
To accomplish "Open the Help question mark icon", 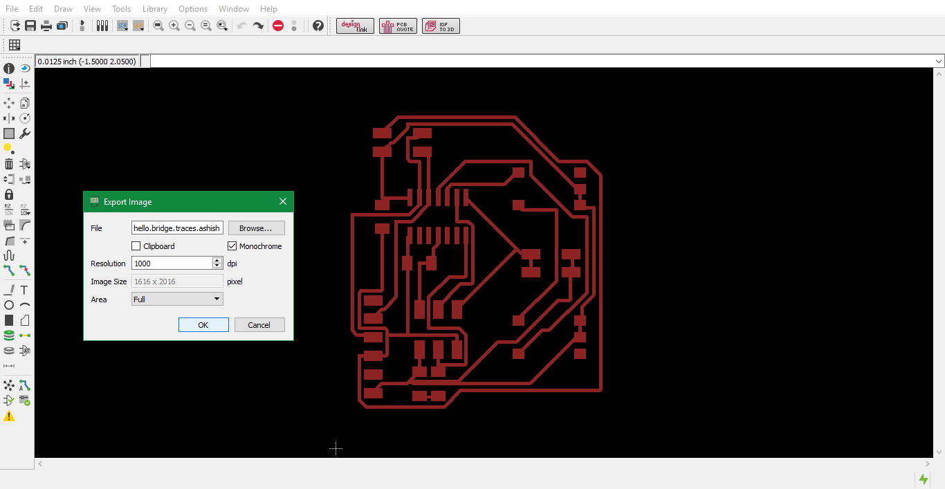I will point(318,26).
